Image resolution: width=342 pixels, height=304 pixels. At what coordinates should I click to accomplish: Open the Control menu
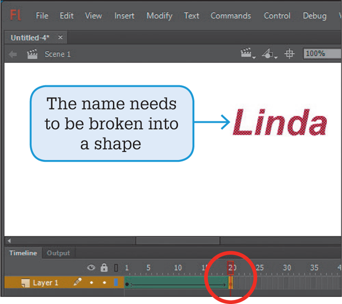pos(277,16)
